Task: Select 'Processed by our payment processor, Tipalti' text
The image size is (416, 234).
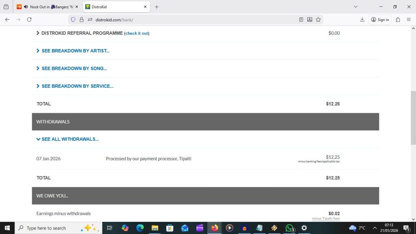Action: (148, 159)
